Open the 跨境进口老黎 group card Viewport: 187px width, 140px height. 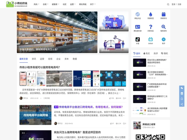pos(150,125)
